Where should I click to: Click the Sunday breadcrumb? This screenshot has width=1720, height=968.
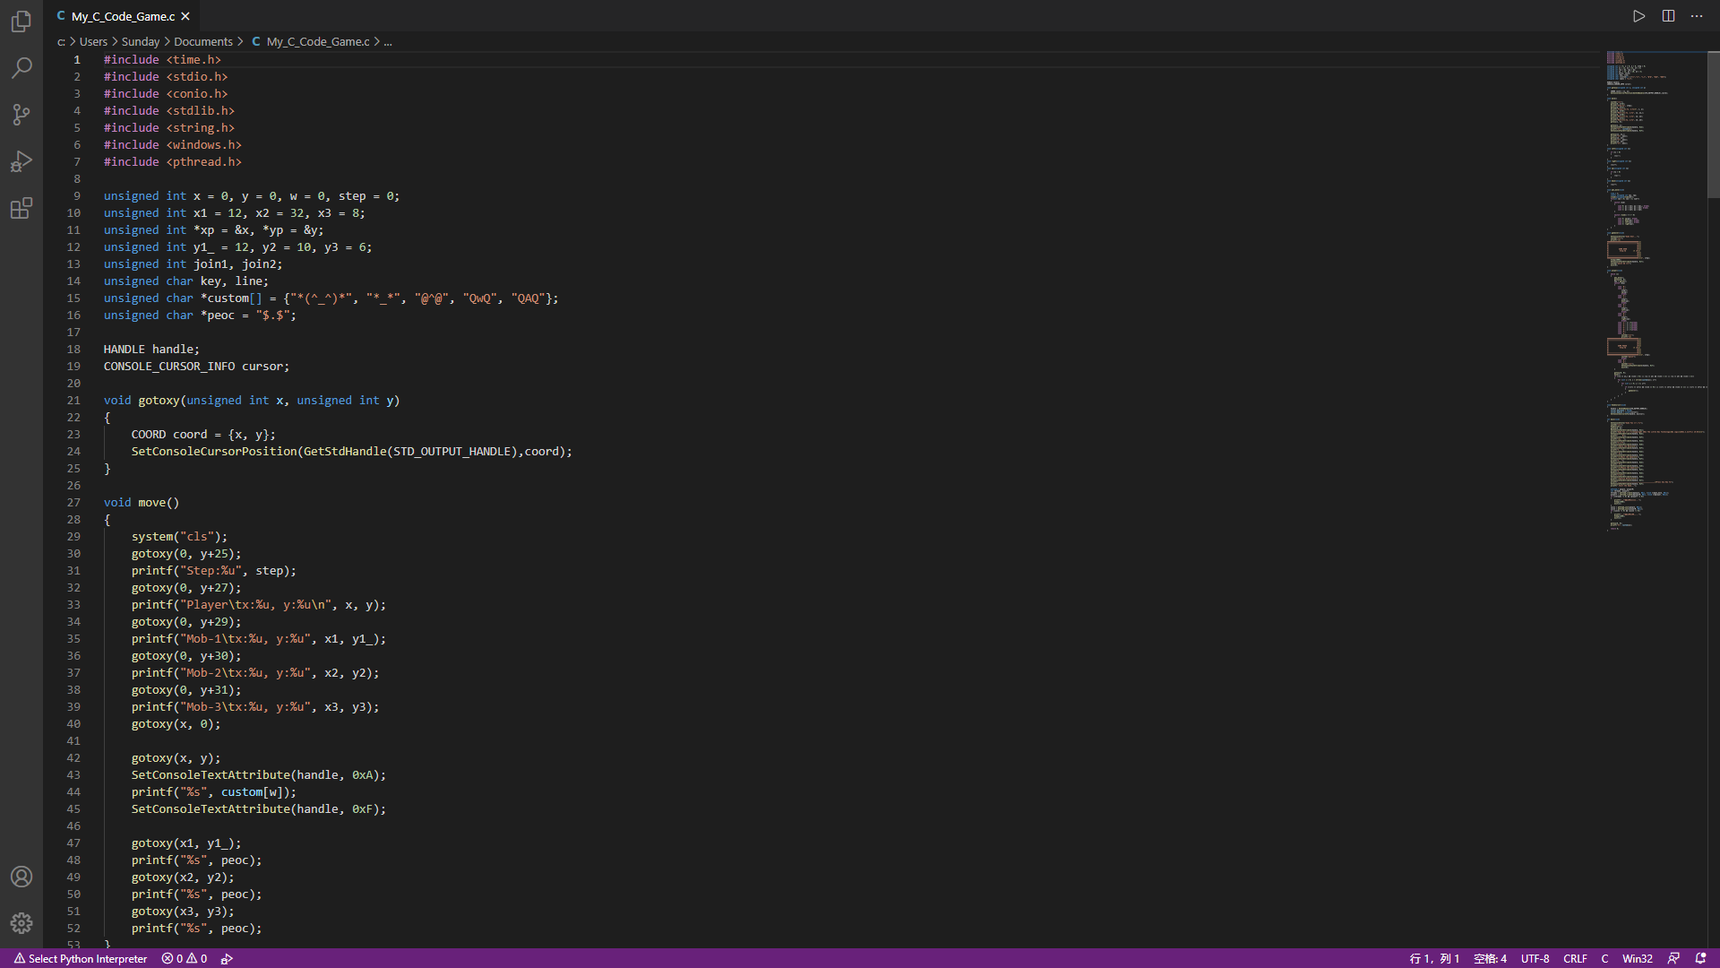click(141, 42)
